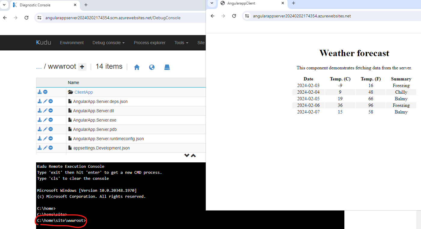
Task: View site info icon in AngularappClient address bar
Action: [x=247, y=16]
